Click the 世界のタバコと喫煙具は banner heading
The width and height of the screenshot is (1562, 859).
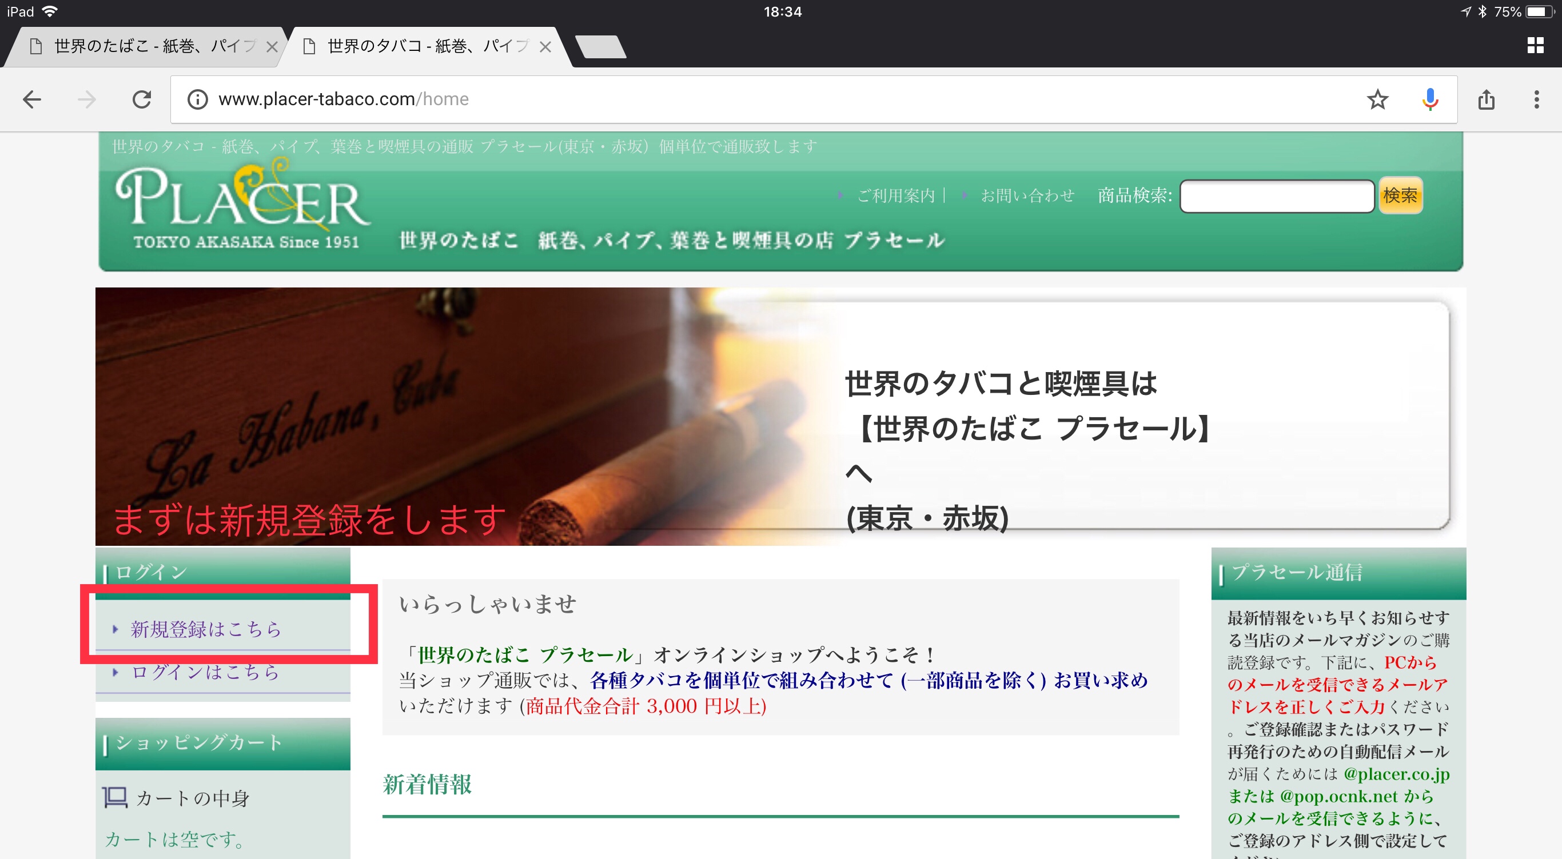(1001, 383)
